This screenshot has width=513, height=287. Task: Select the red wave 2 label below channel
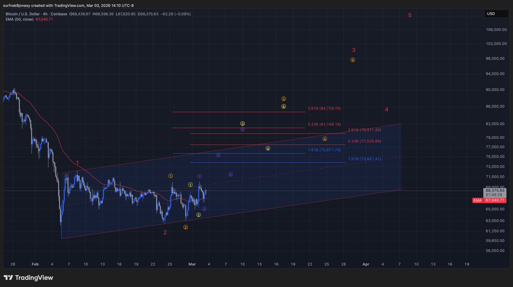coord(165,232)
